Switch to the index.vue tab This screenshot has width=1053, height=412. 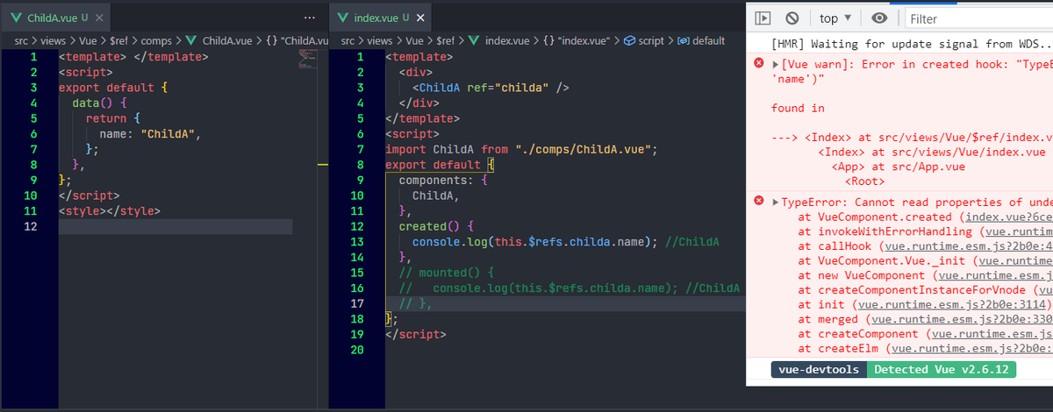(x=371, y=18)
